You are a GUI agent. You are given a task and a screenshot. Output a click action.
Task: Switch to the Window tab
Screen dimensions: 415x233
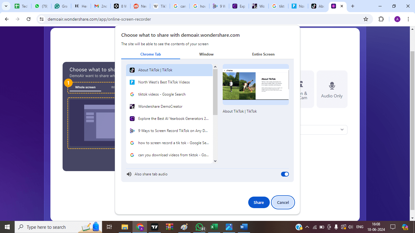[206, 54]
